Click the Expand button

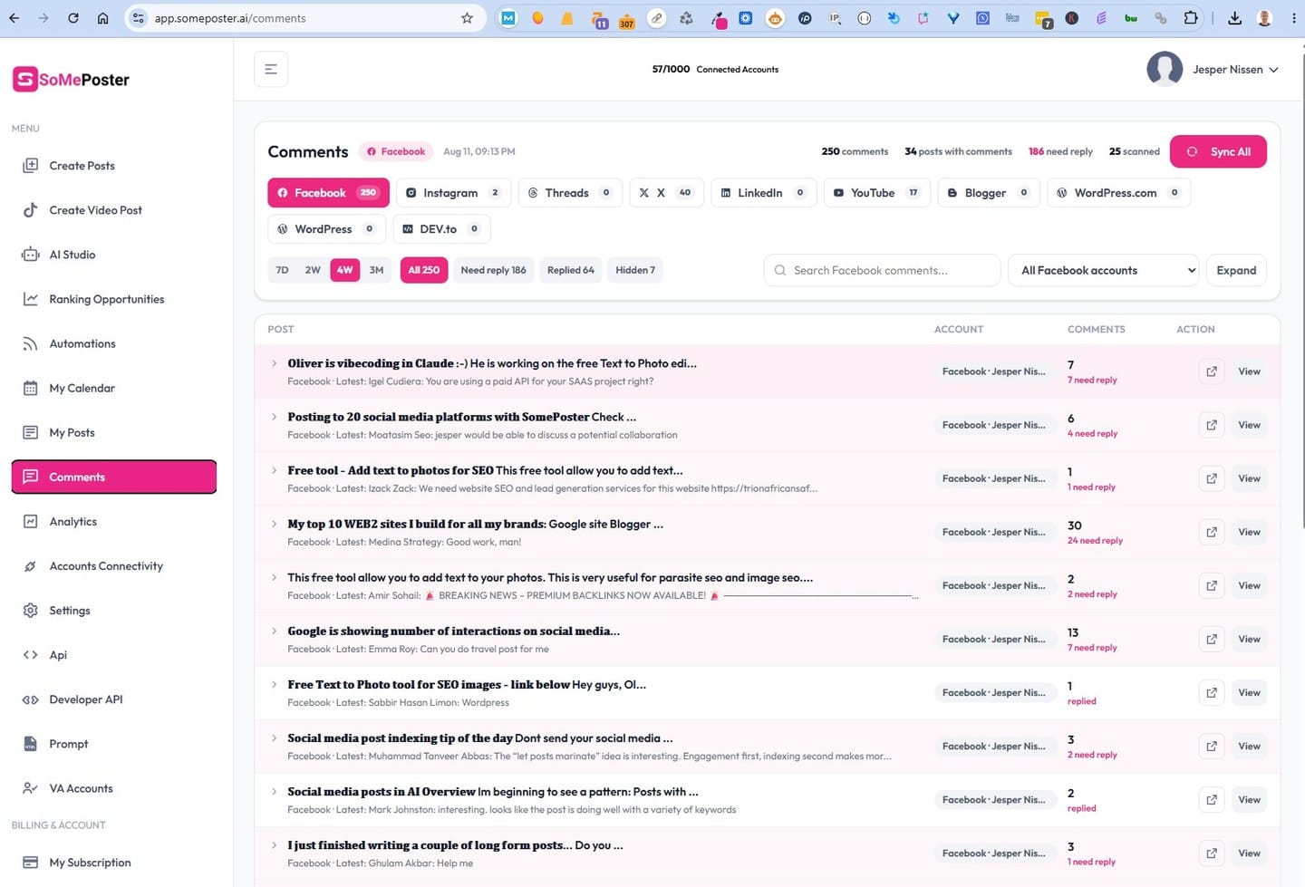(1236, 270)
